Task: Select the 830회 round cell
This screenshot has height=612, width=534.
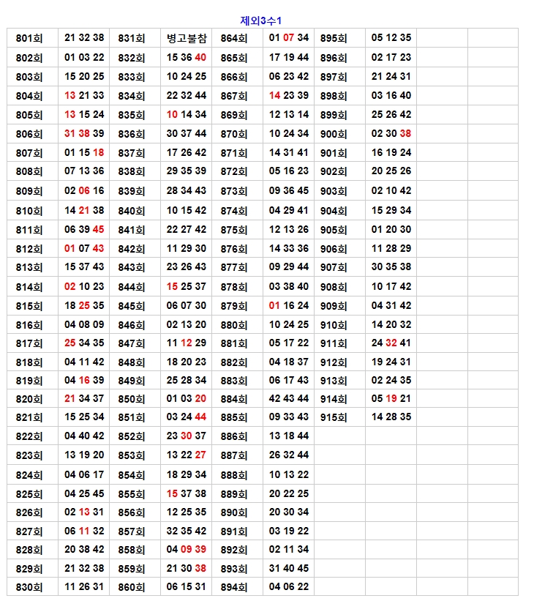Action: [x=29, y=587]
